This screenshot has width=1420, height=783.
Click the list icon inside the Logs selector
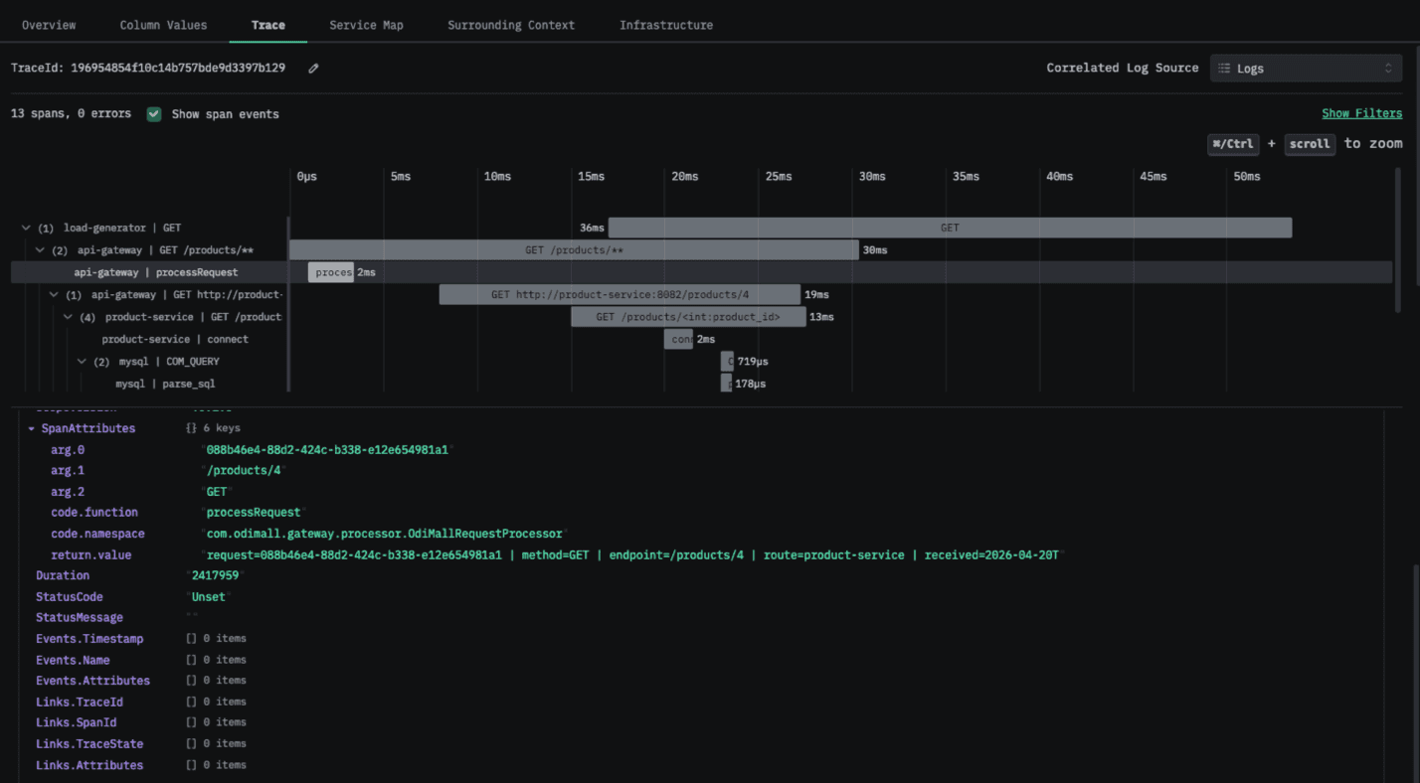tap(1224, 69)
